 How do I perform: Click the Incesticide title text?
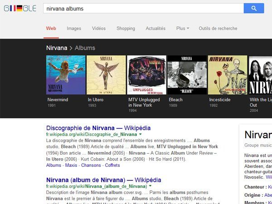pos(220,100)
